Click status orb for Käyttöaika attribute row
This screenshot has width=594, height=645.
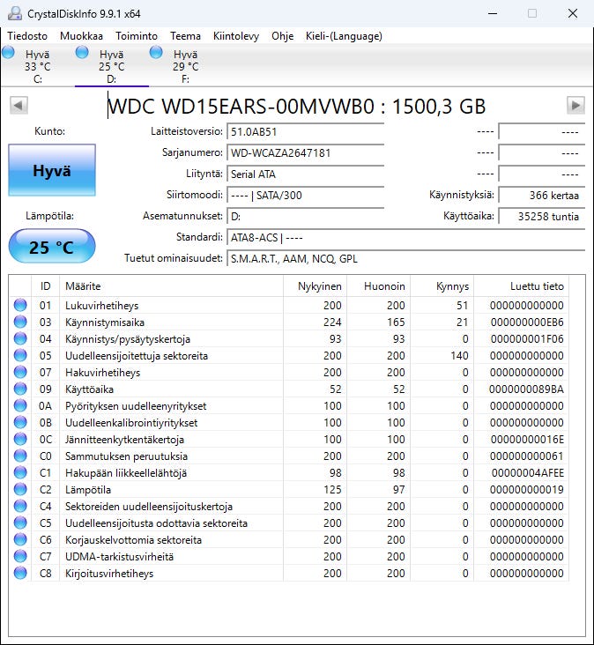(20, 389)
